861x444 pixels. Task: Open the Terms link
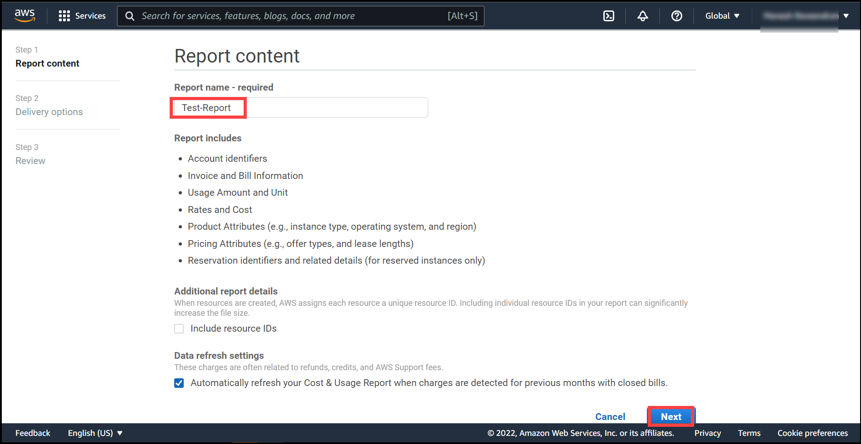(x=749, y=433)
